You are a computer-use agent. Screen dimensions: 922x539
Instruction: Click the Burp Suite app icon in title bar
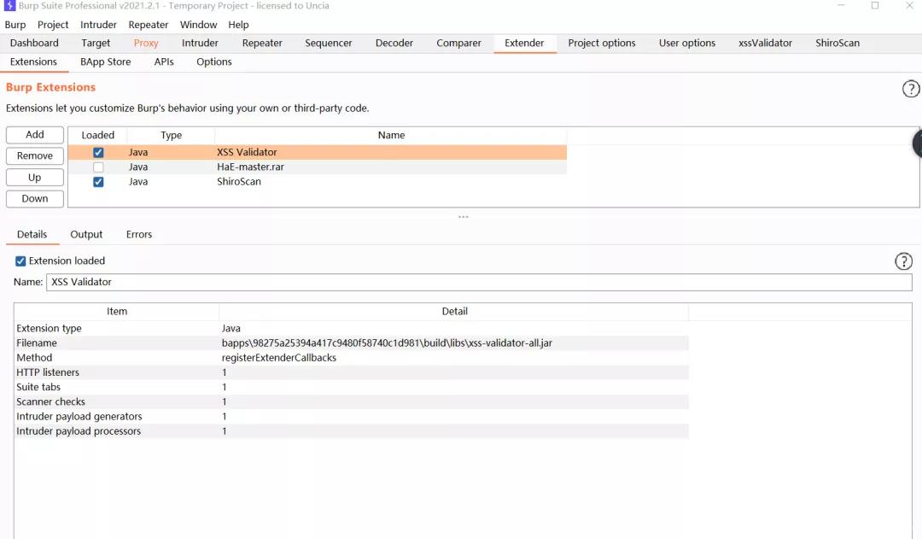pyautogui.click(x=9, y=6)
